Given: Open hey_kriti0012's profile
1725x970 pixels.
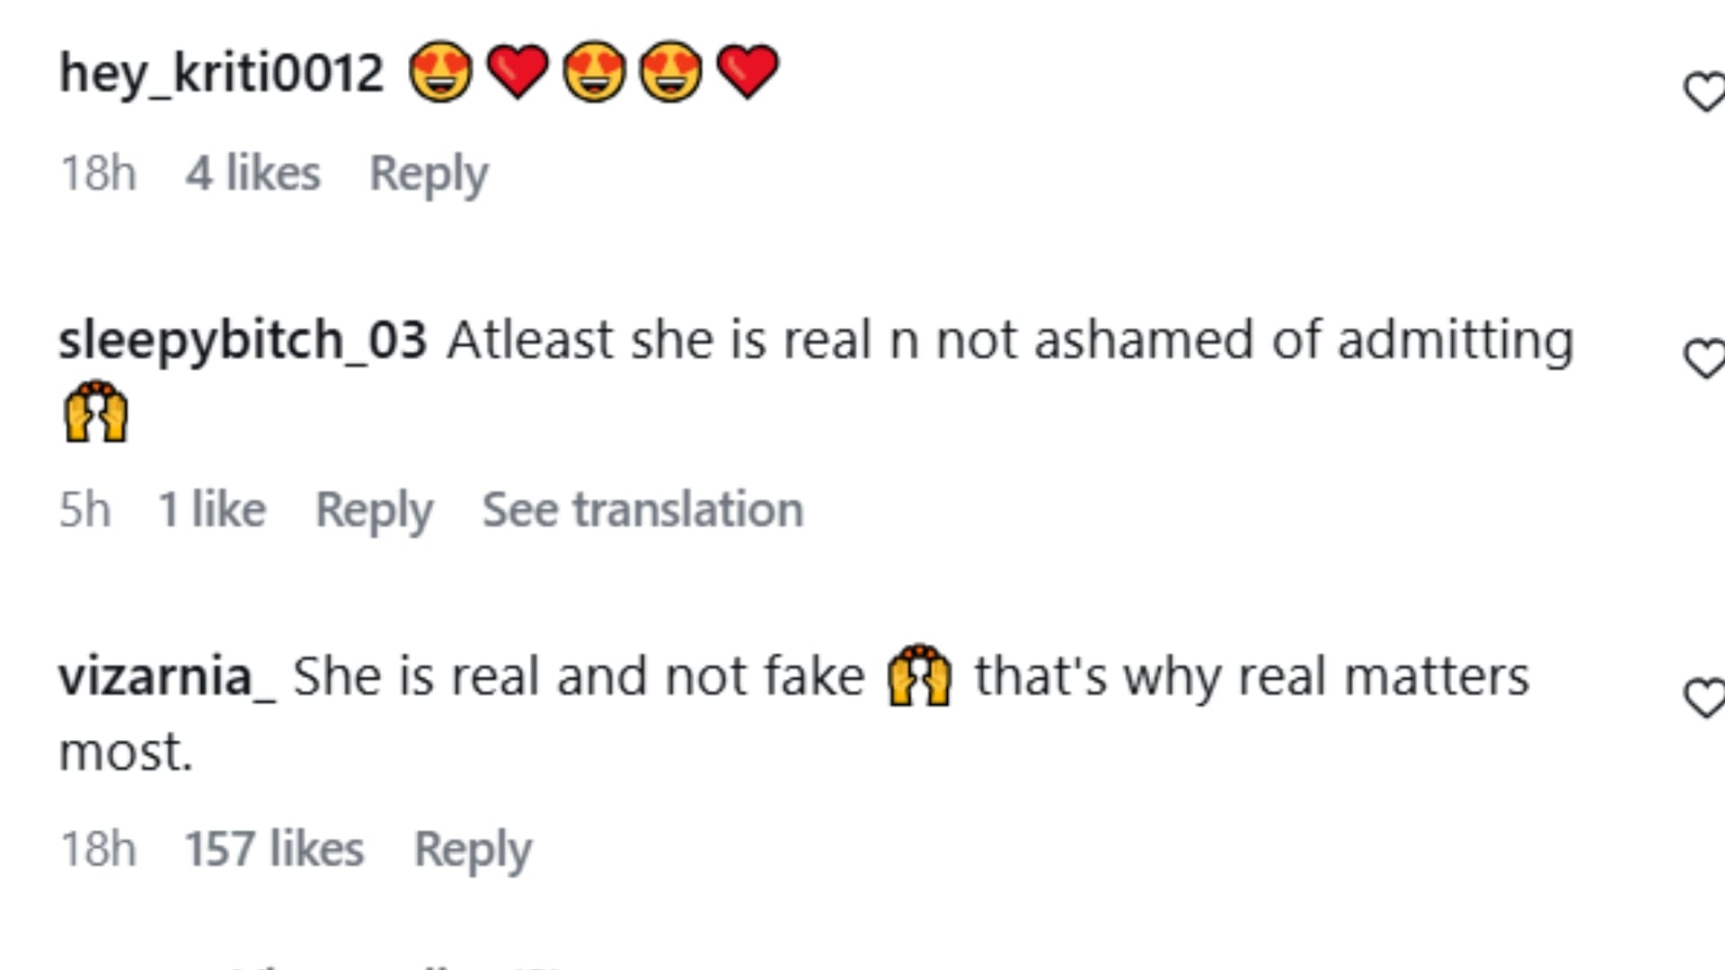Looking at the screenshot, I should pyautogui.click(x=221, y=73).
